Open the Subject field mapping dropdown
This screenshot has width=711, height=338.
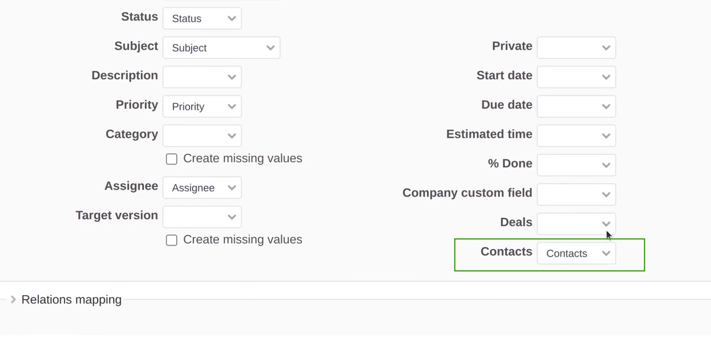tap(221, 47)
